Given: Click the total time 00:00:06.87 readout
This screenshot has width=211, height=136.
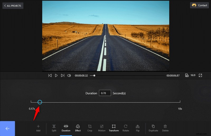Looking at the screenshot, I should click(173, 75).
